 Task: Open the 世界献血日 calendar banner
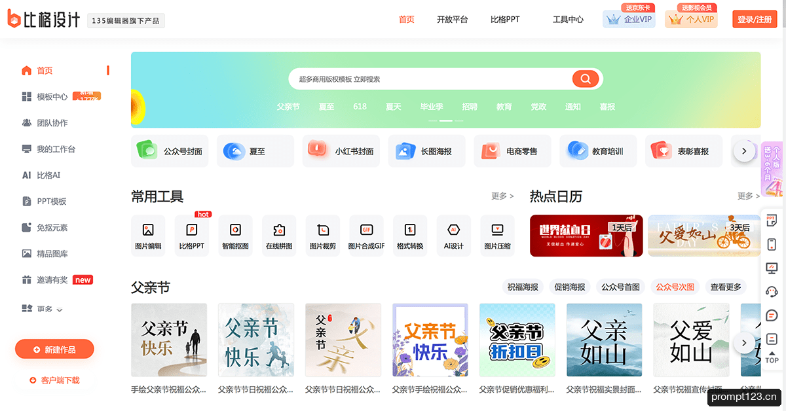[586, 236]
